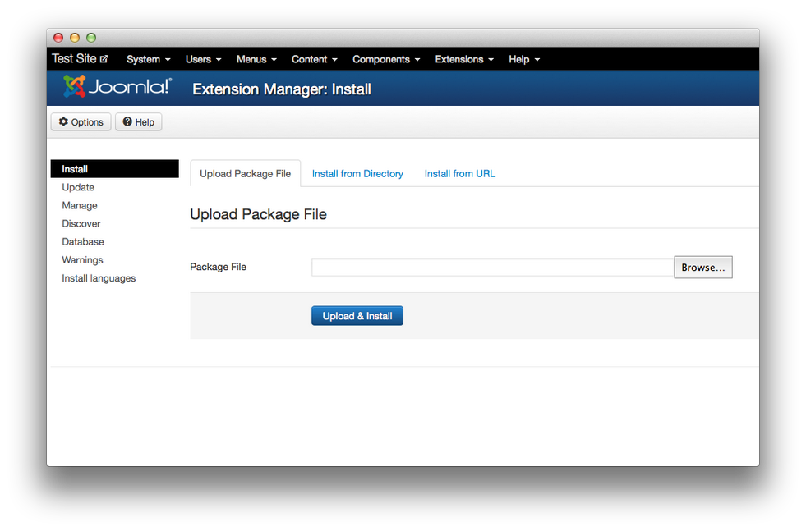Viewport: 806px width, 531px height.
Task: Click the Upload & Install button
Action: tap(357, 315)
